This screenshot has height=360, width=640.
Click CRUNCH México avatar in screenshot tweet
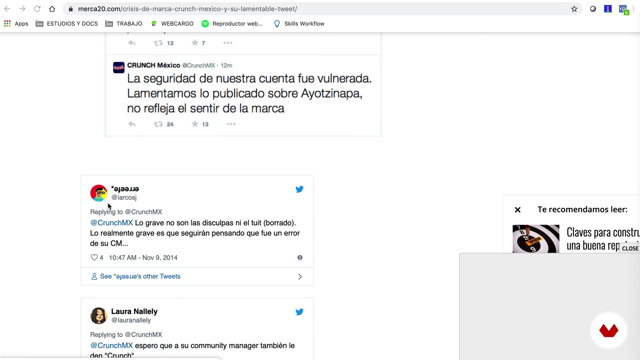[119, 68]
